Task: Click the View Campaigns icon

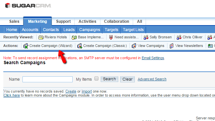Action: point(134,46)
